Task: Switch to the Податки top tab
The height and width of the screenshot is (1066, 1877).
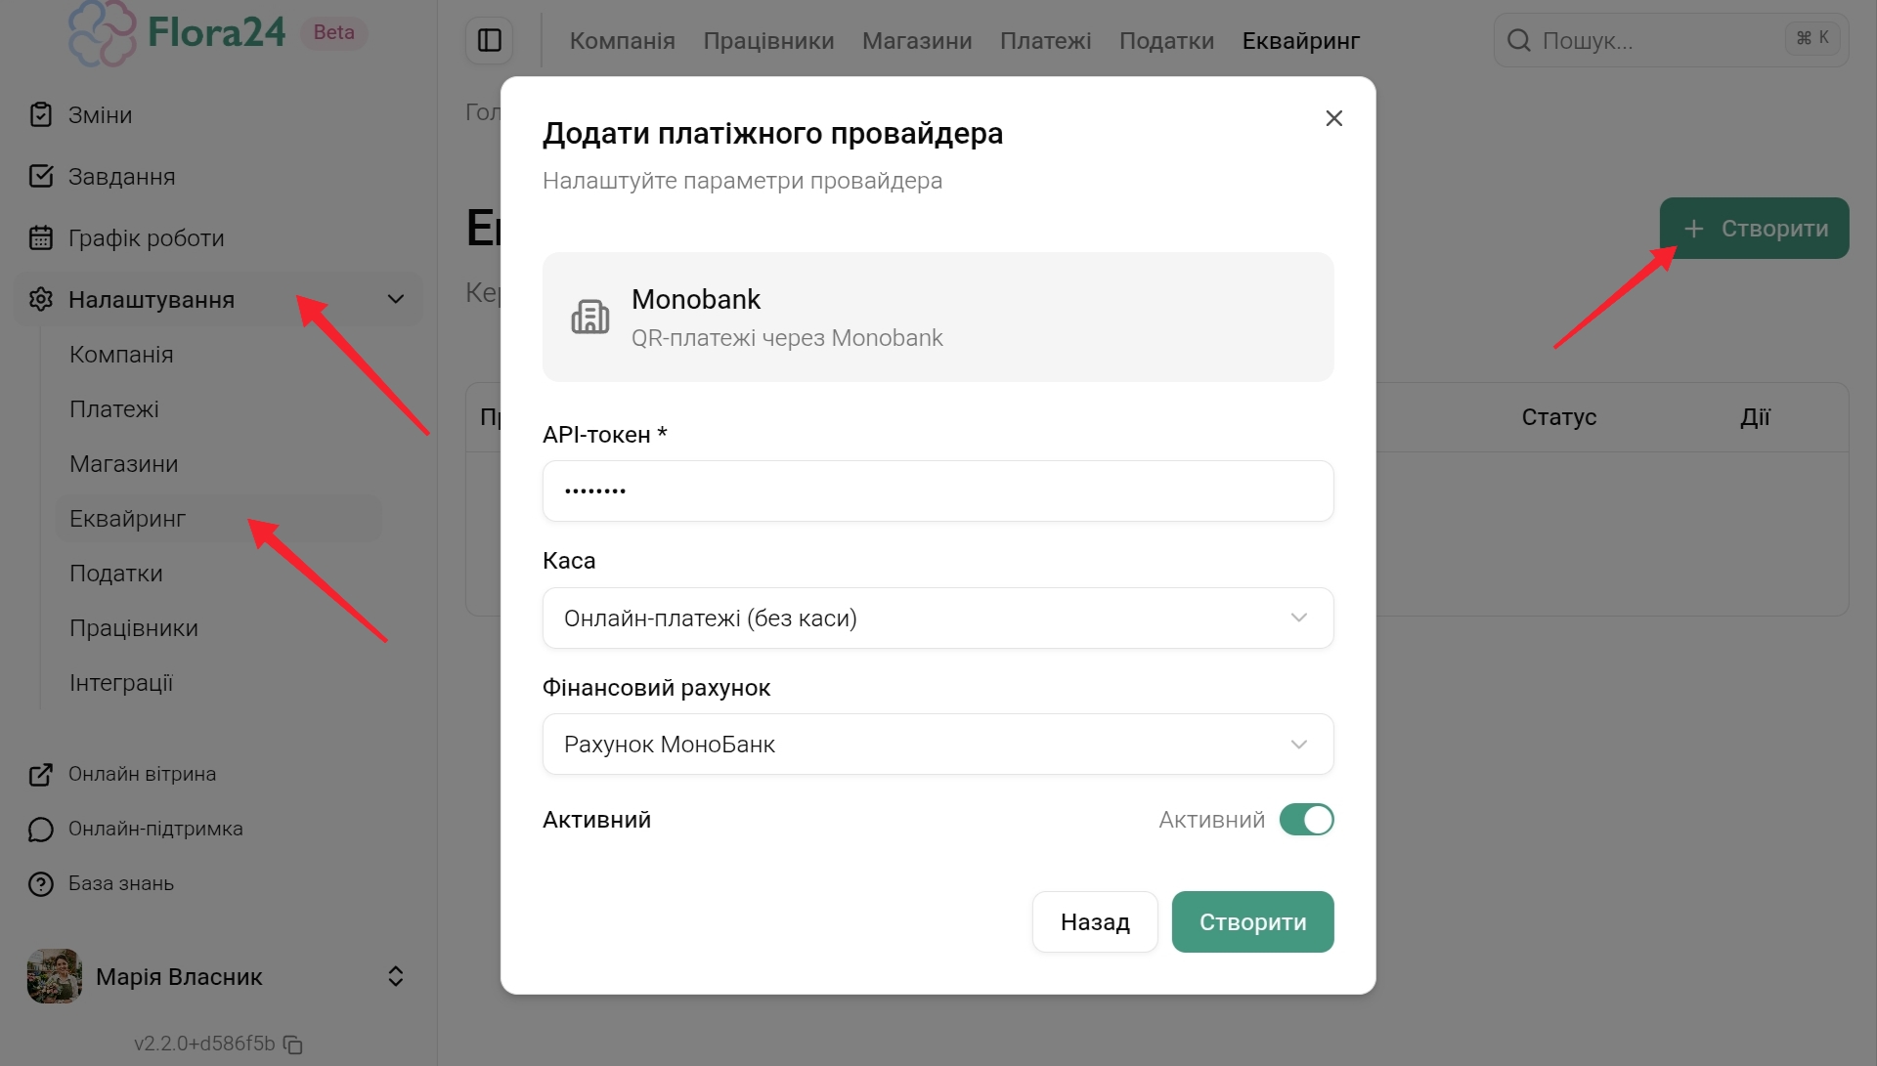Action: 1166,41
